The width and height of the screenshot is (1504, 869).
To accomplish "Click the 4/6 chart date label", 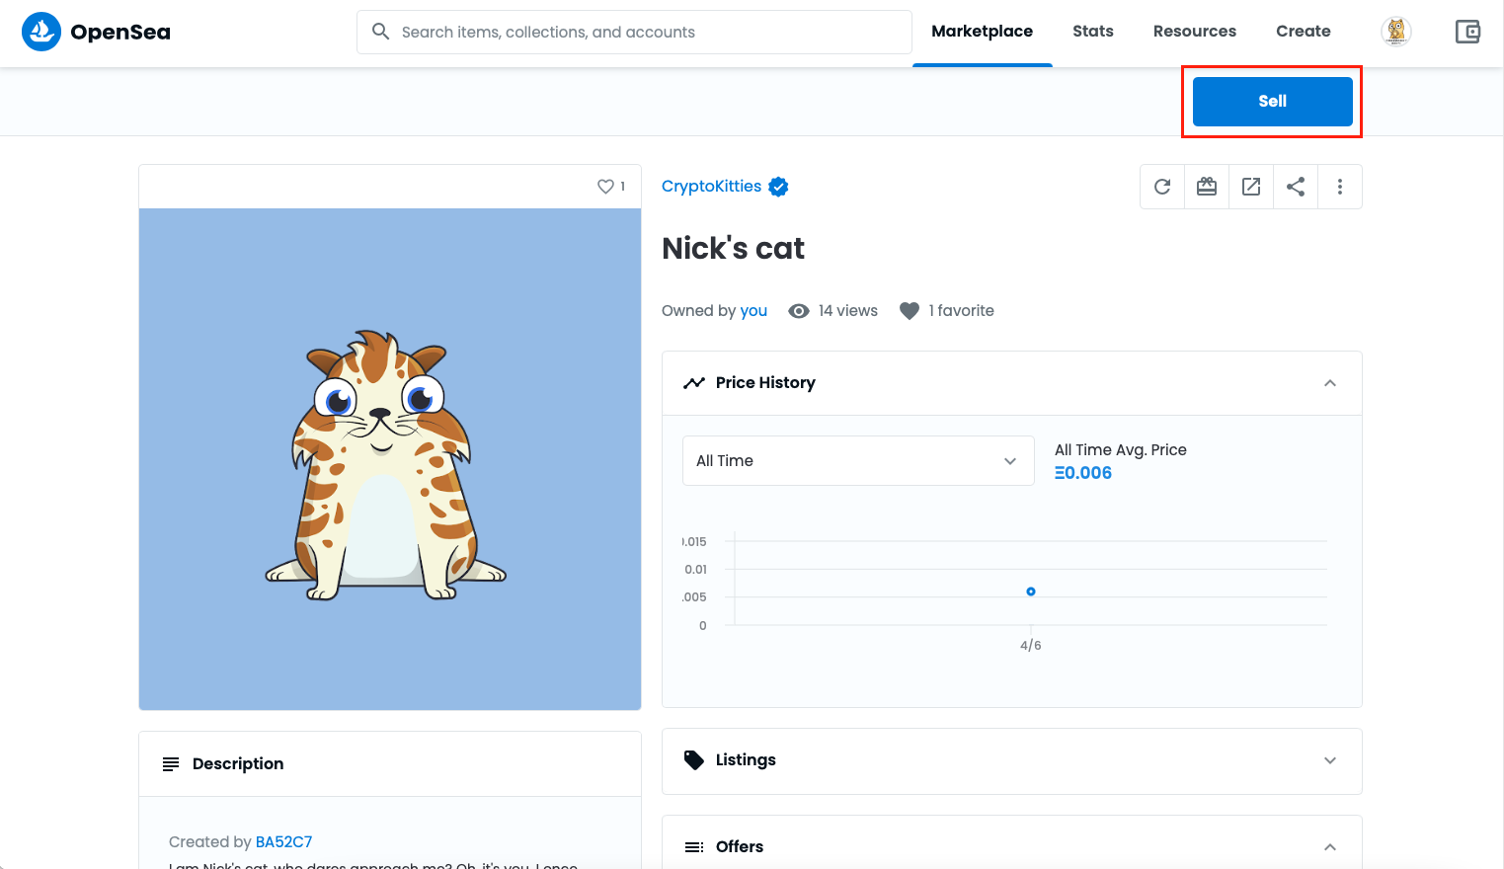I will 1031,646.
